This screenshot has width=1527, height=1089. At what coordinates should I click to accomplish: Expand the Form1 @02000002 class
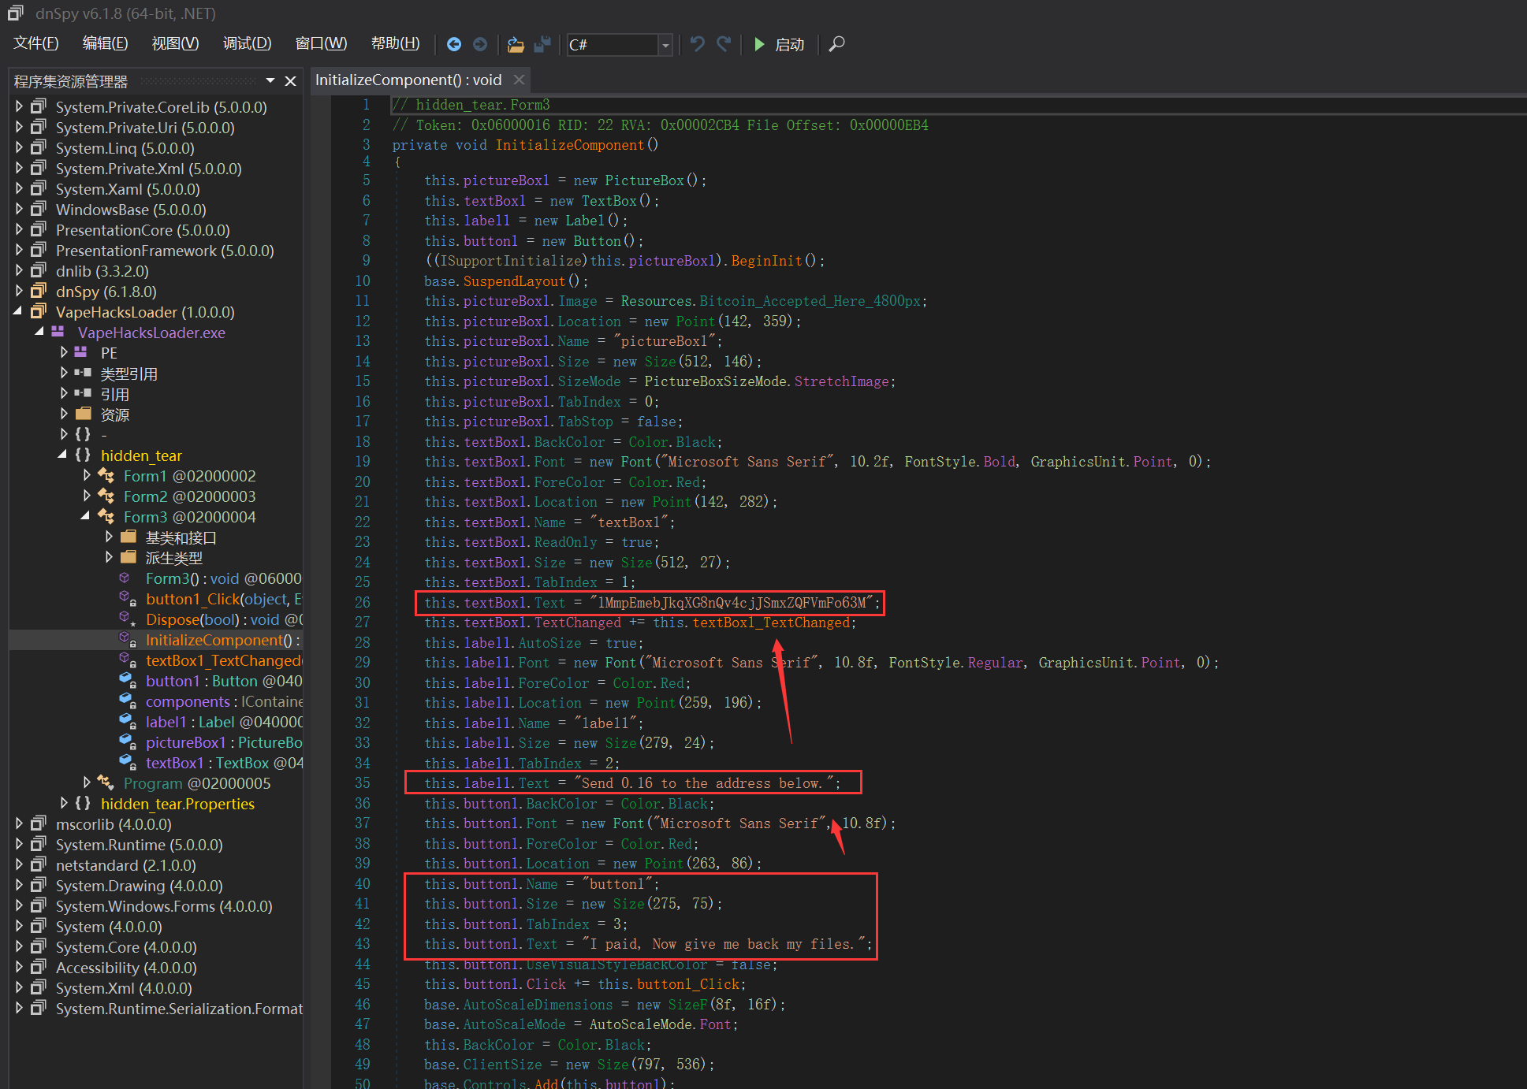click(87, 476)
